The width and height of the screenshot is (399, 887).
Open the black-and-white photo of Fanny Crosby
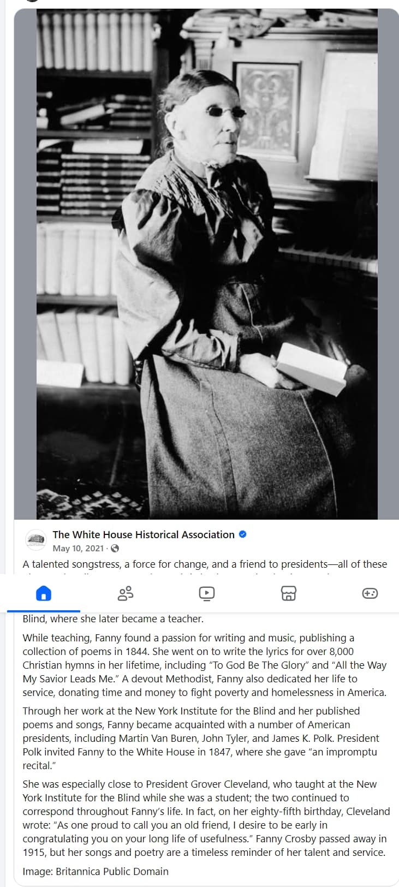click(207, 264)
